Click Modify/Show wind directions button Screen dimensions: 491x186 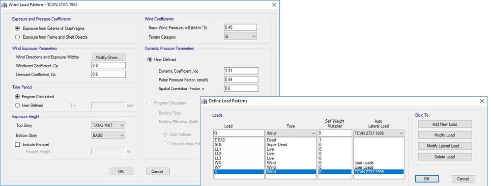pyautogui.click(x=109, y=57)
